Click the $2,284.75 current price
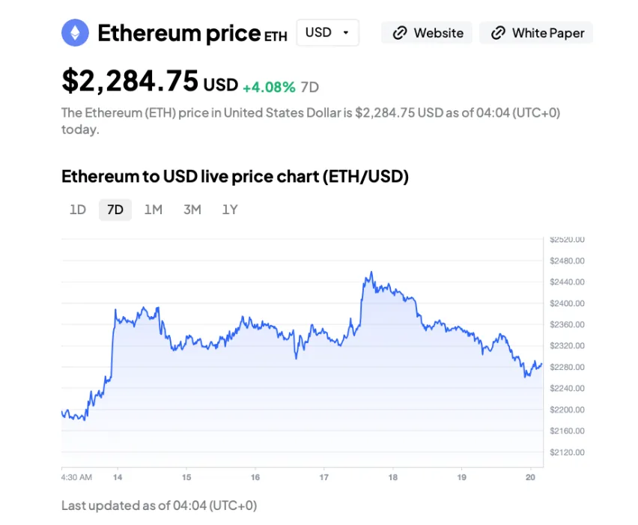The image size is (638, 525). point(130,81)
